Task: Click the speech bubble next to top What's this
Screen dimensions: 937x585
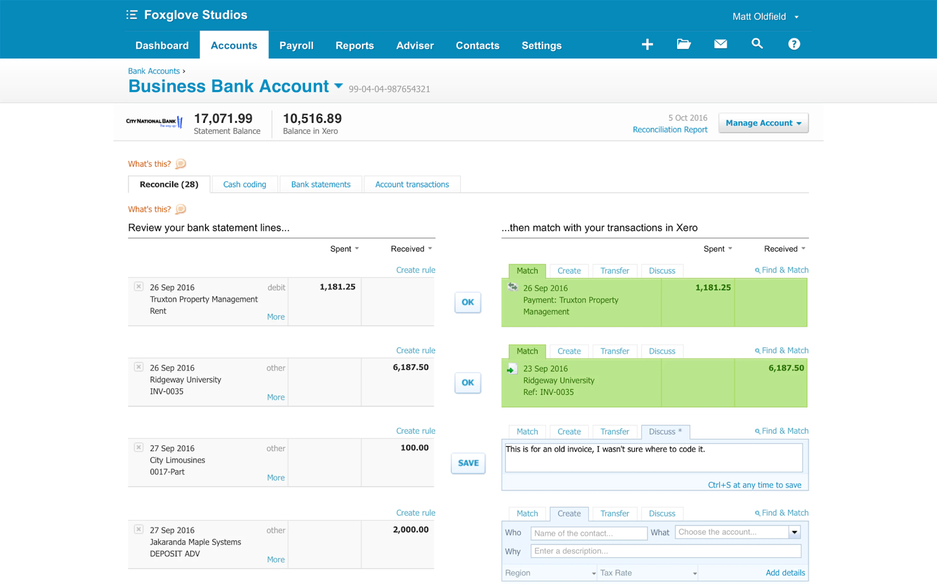Action: pyautogui.click(x=181, y=164)
